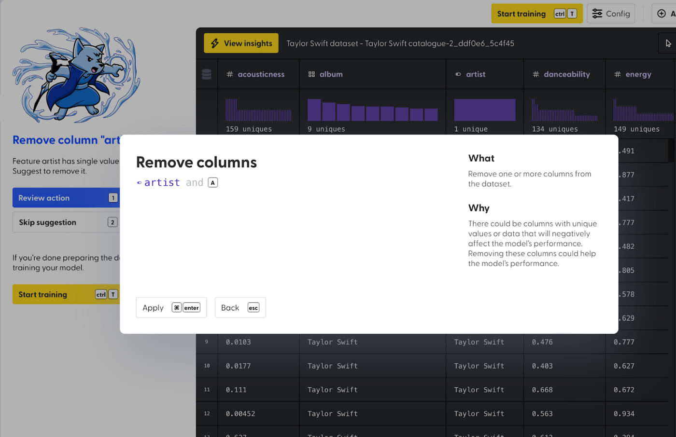The image size is (676, 437).
Task: Select the artist column header
Action: click(485, 74)
